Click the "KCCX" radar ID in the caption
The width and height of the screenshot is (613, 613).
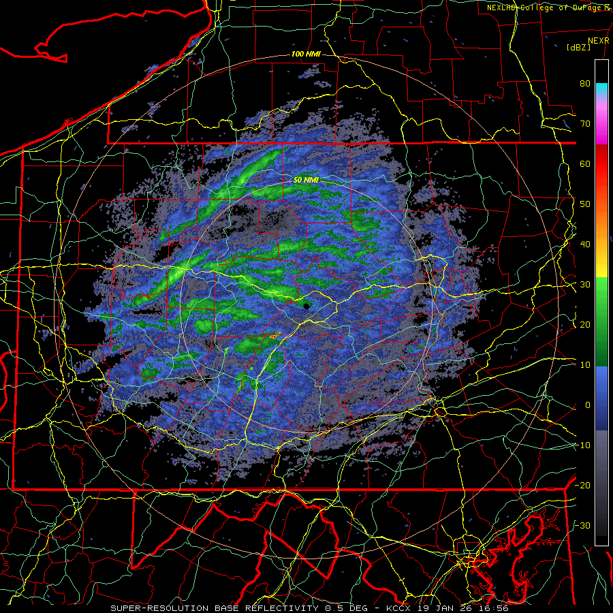pyautogui.click(x=398, y=608)
